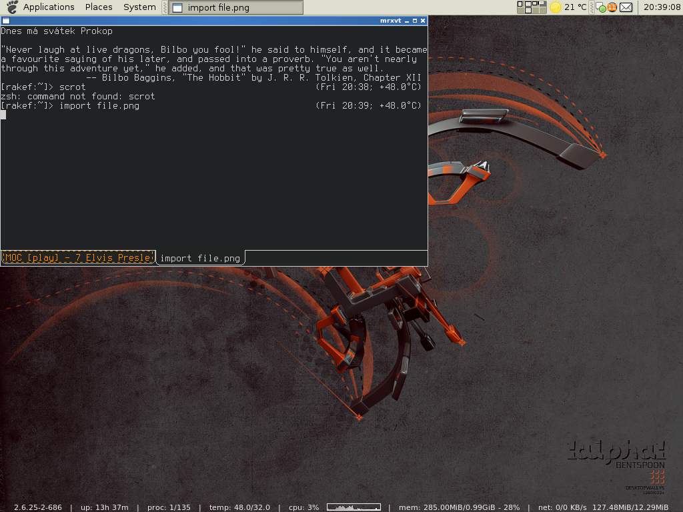Maximize the mrxvt terminal window
This screenshot has width=683, height=512.
[x=415, y=21]
